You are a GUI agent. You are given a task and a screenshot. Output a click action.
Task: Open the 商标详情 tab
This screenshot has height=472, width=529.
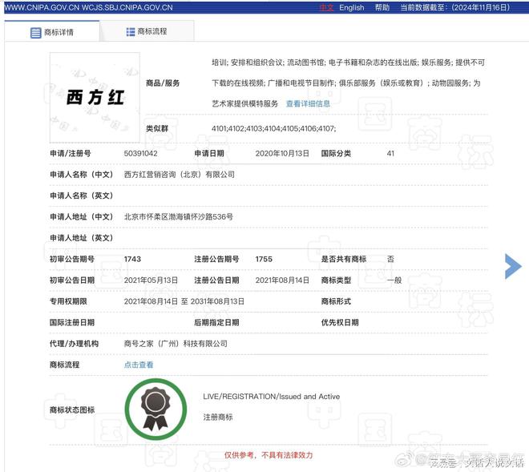pyautogui.click(x=52, y=32)
